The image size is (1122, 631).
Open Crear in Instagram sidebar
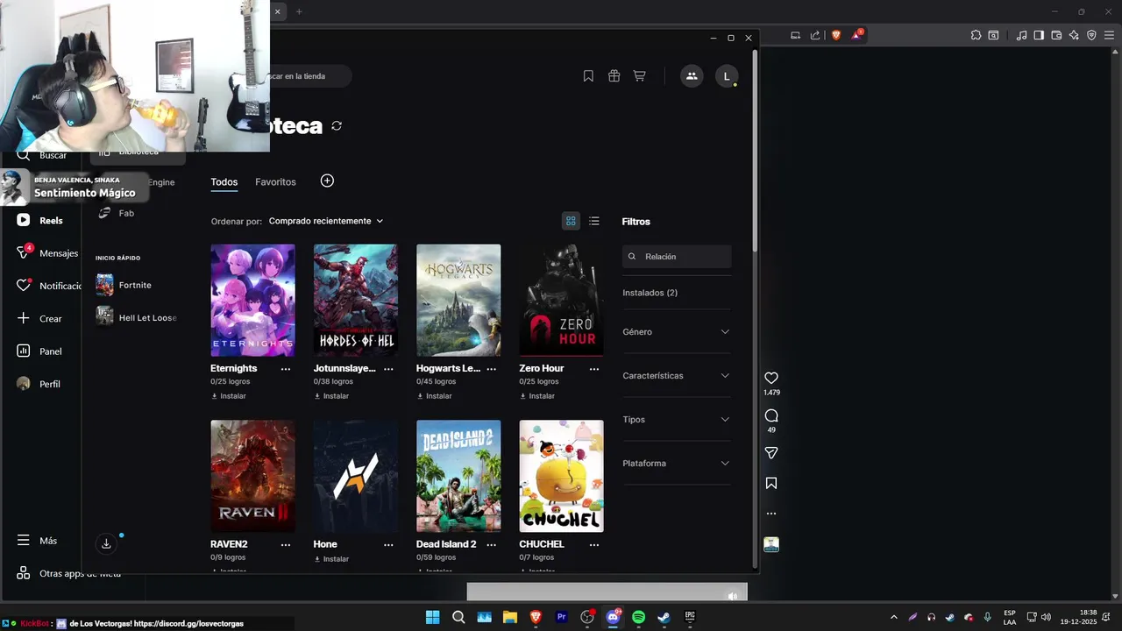click(39, 319)
